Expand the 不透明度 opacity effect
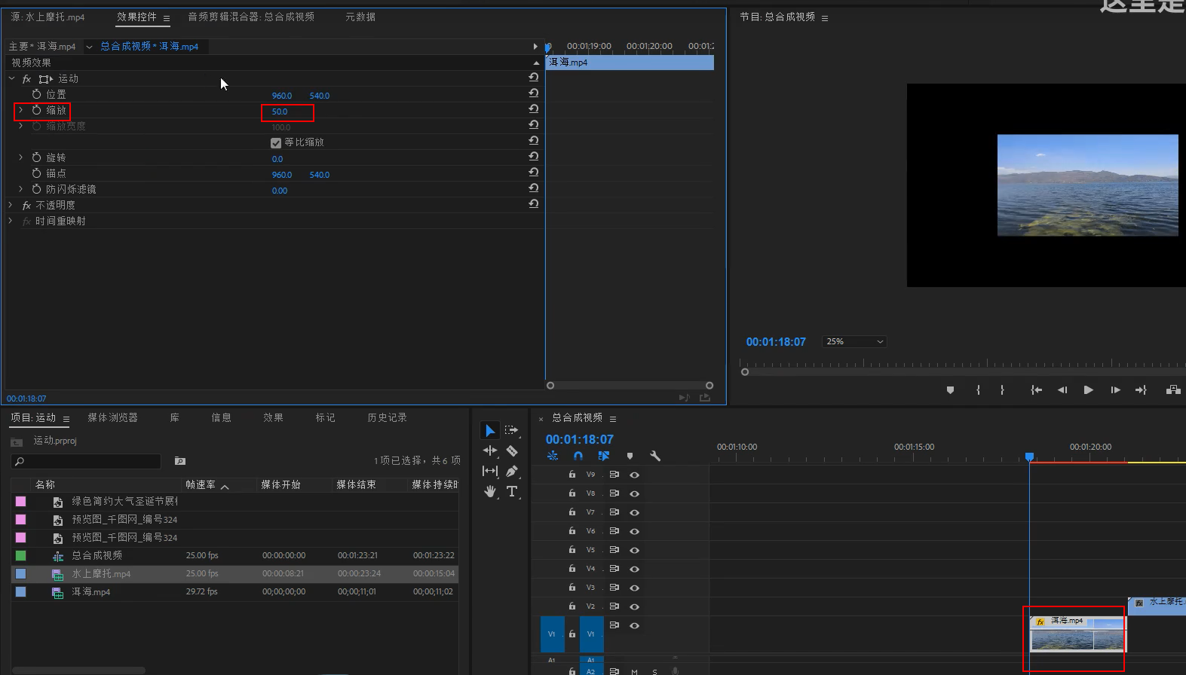 [x=11, y=205]
